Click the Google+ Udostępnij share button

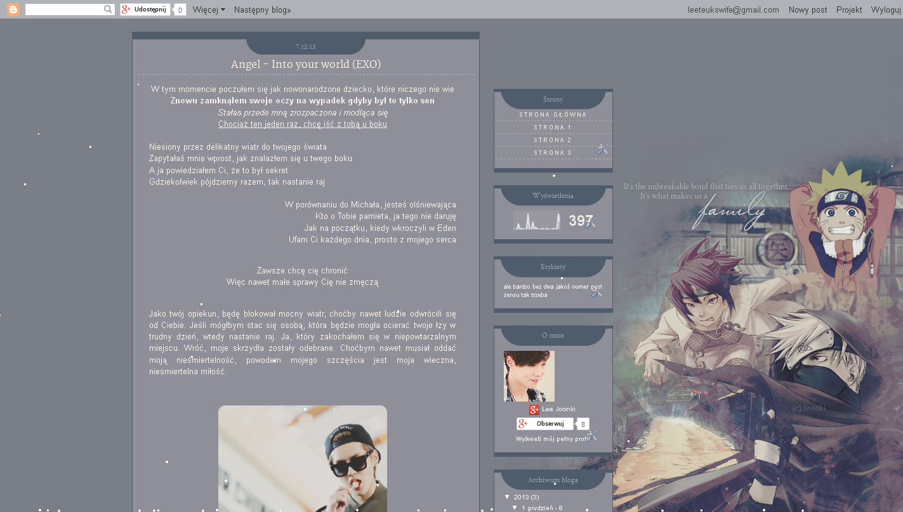[145, 10]
